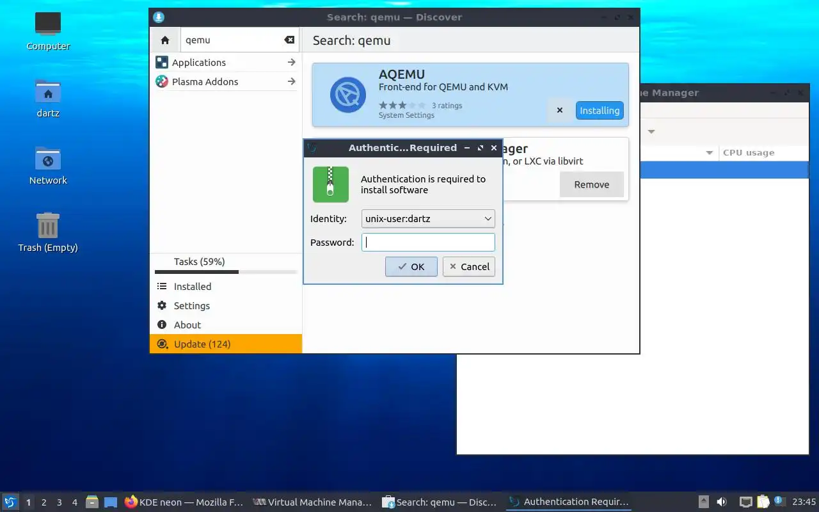Click the About info icon

(162, 324)
